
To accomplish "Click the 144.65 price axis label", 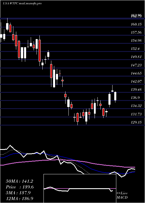I will (136, 73).
